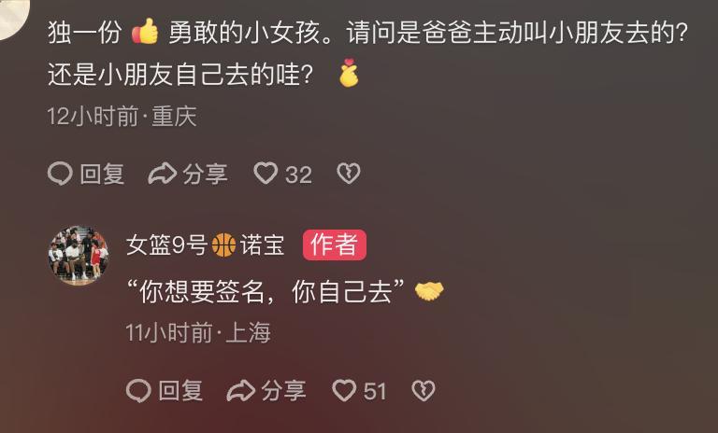Select the reply text 你想要签名，你自己去
Image resolution: width=718 pixels, height=433 pixels.
click(266, 291)
